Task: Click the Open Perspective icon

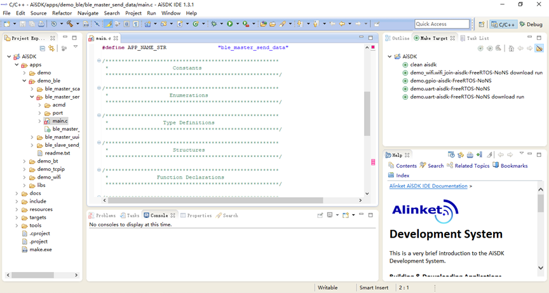Action: (x=482, y=24)
